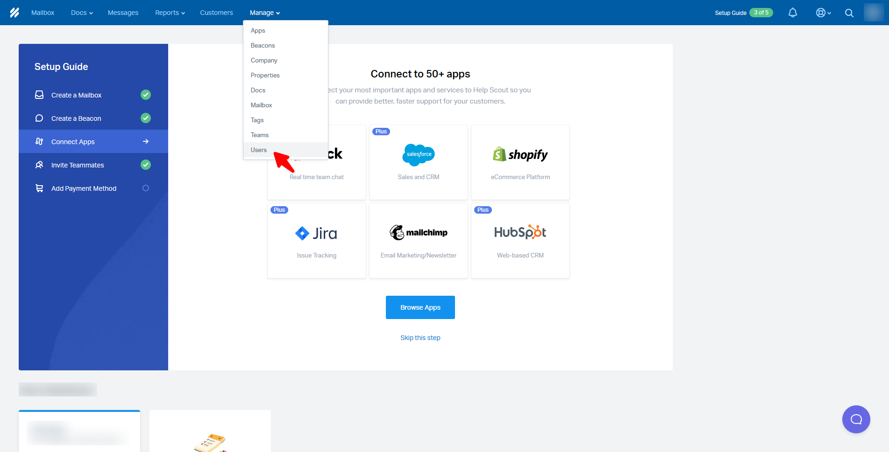Open the help lifesaver icon menu
Viewport: 889px width, 452px height.
823,13
